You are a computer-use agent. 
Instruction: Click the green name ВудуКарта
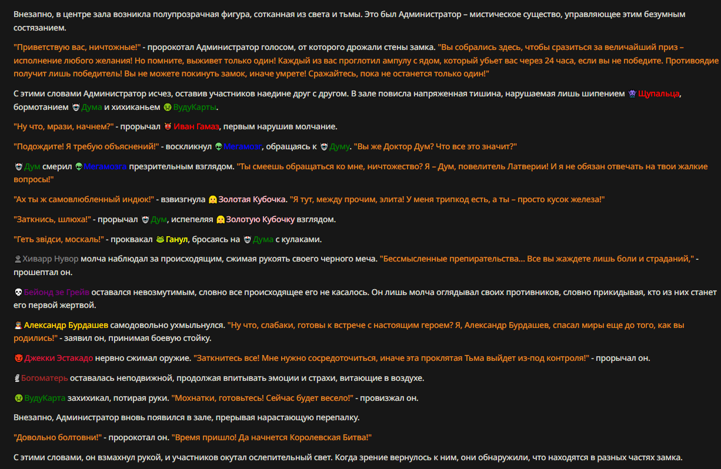click(x=45, y=398)
